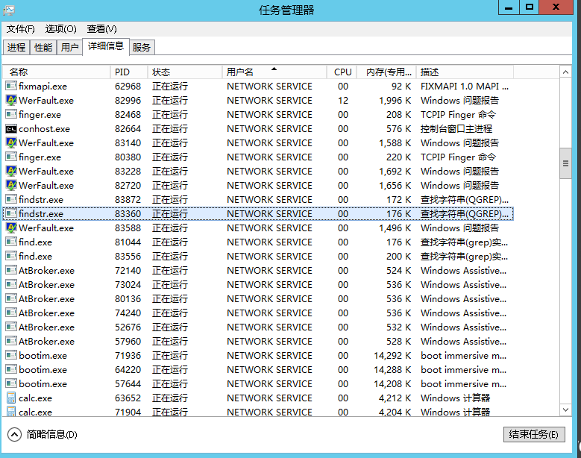Select the memory value 14,208 K
The height and width of the screenshot is (458, 581).
coord(392,384)
